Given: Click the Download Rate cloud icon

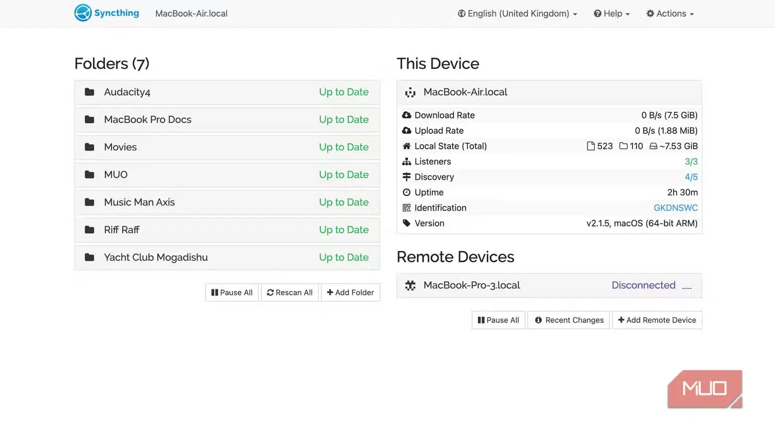Looking at the screenshot, I should [x=406, y=115].
